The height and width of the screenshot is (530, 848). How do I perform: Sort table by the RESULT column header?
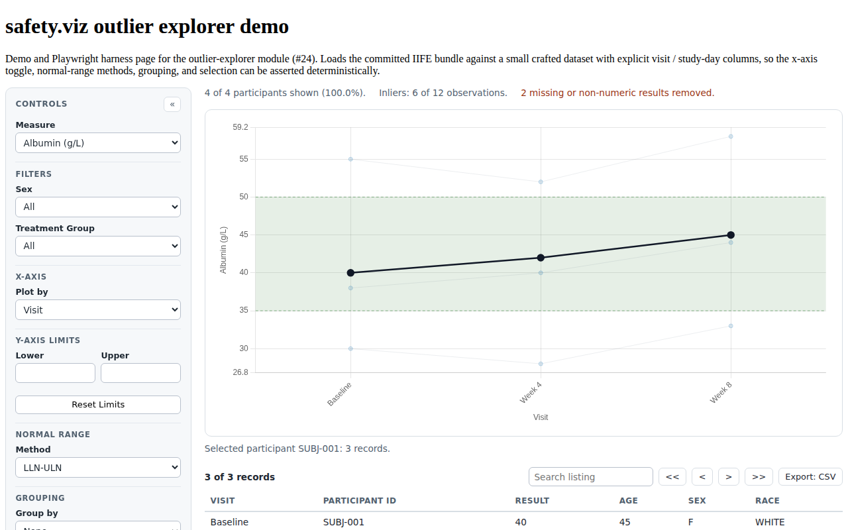532,500
